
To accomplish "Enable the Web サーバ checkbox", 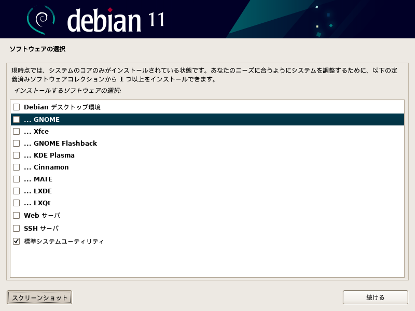I will [17, 215].
